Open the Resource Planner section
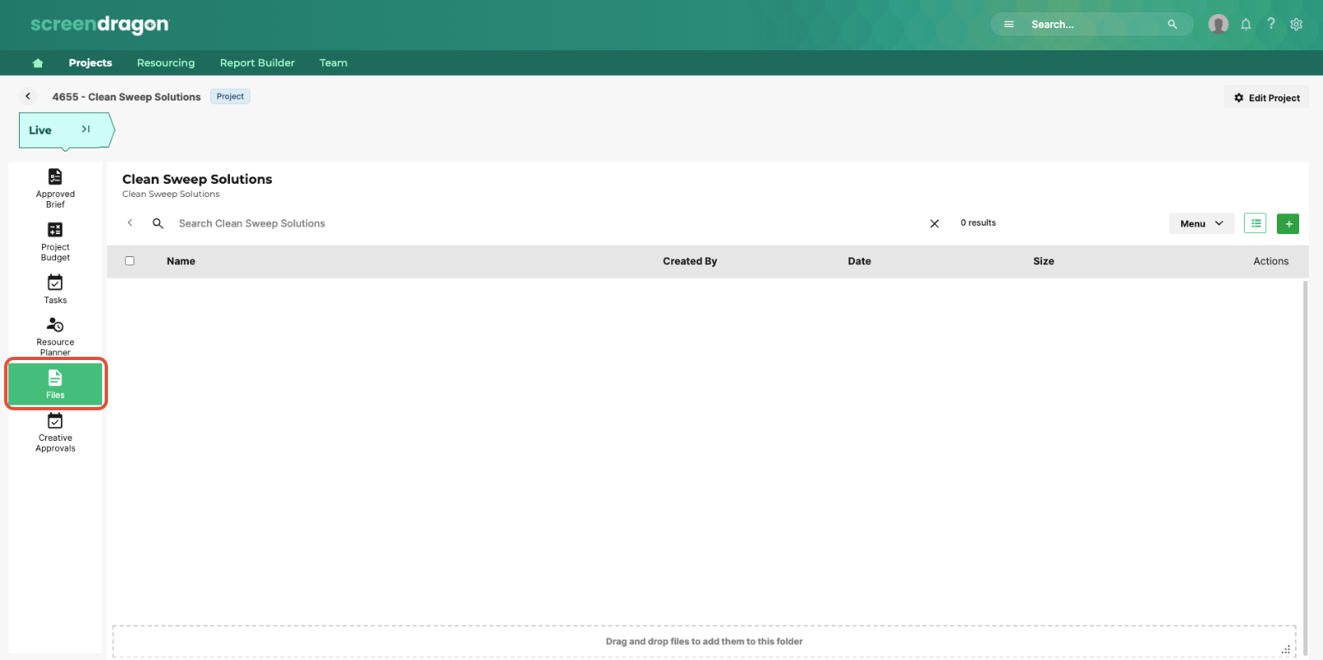Image resolution: width=1323 pixels, height=660 pixels. (55, 336)
